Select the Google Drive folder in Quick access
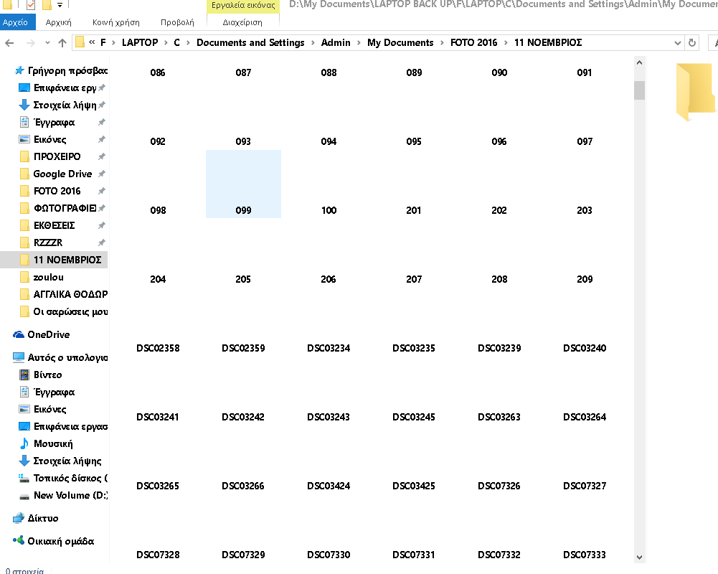Viewport: 718px width, 574px height. (x=62, y=174)
